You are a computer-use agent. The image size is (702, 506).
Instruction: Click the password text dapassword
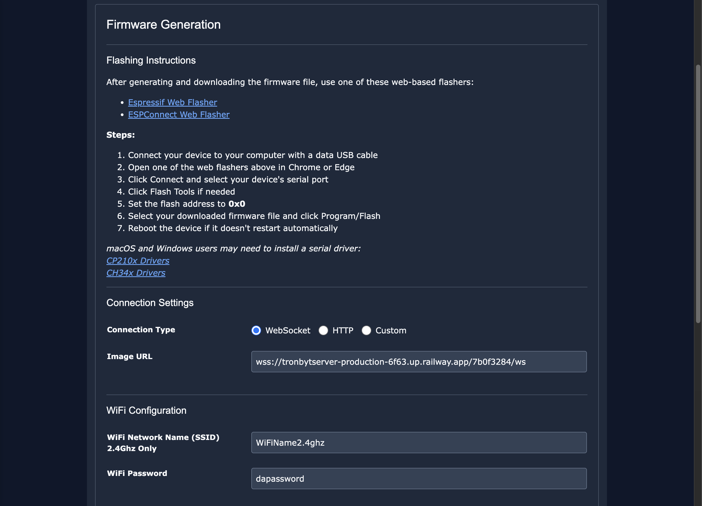point(279,478)
